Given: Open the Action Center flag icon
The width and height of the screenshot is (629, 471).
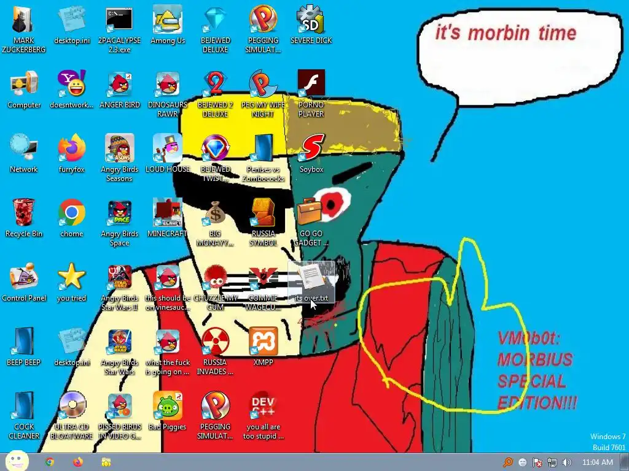Looking at the screenshot, I should click(x=537, y=462).
